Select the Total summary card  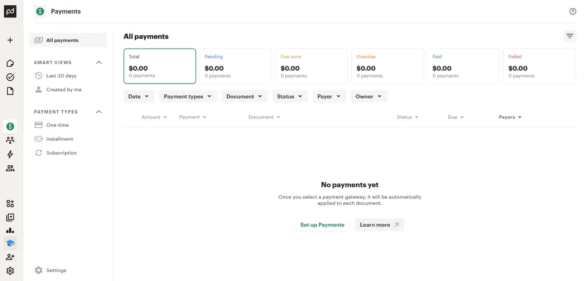[160, 66]
